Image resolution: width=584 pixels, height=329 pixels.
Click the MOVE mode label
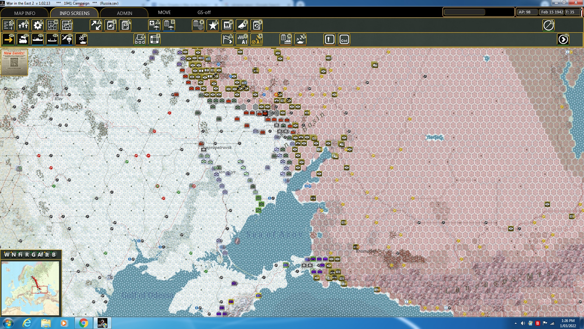tap(164, 12)
